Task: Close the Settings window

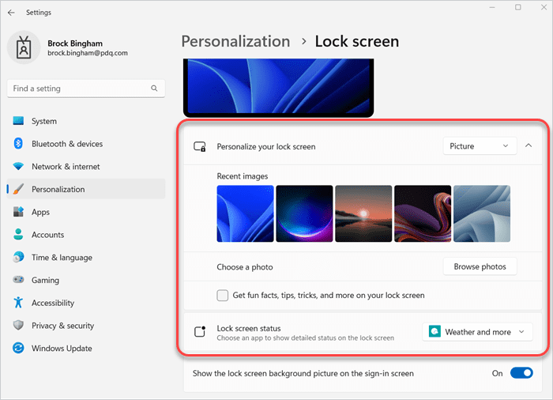Action: pos(544,7)
